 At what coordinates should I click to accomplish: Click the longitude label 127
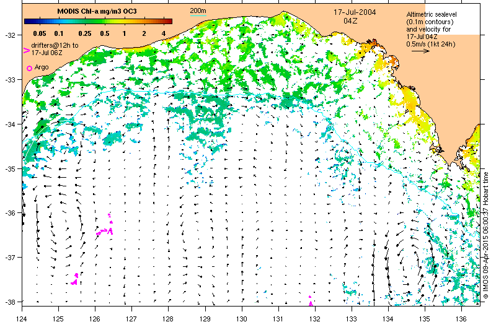click(131, 318)
